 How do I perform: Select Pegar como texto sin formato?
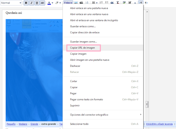[103, 99]
